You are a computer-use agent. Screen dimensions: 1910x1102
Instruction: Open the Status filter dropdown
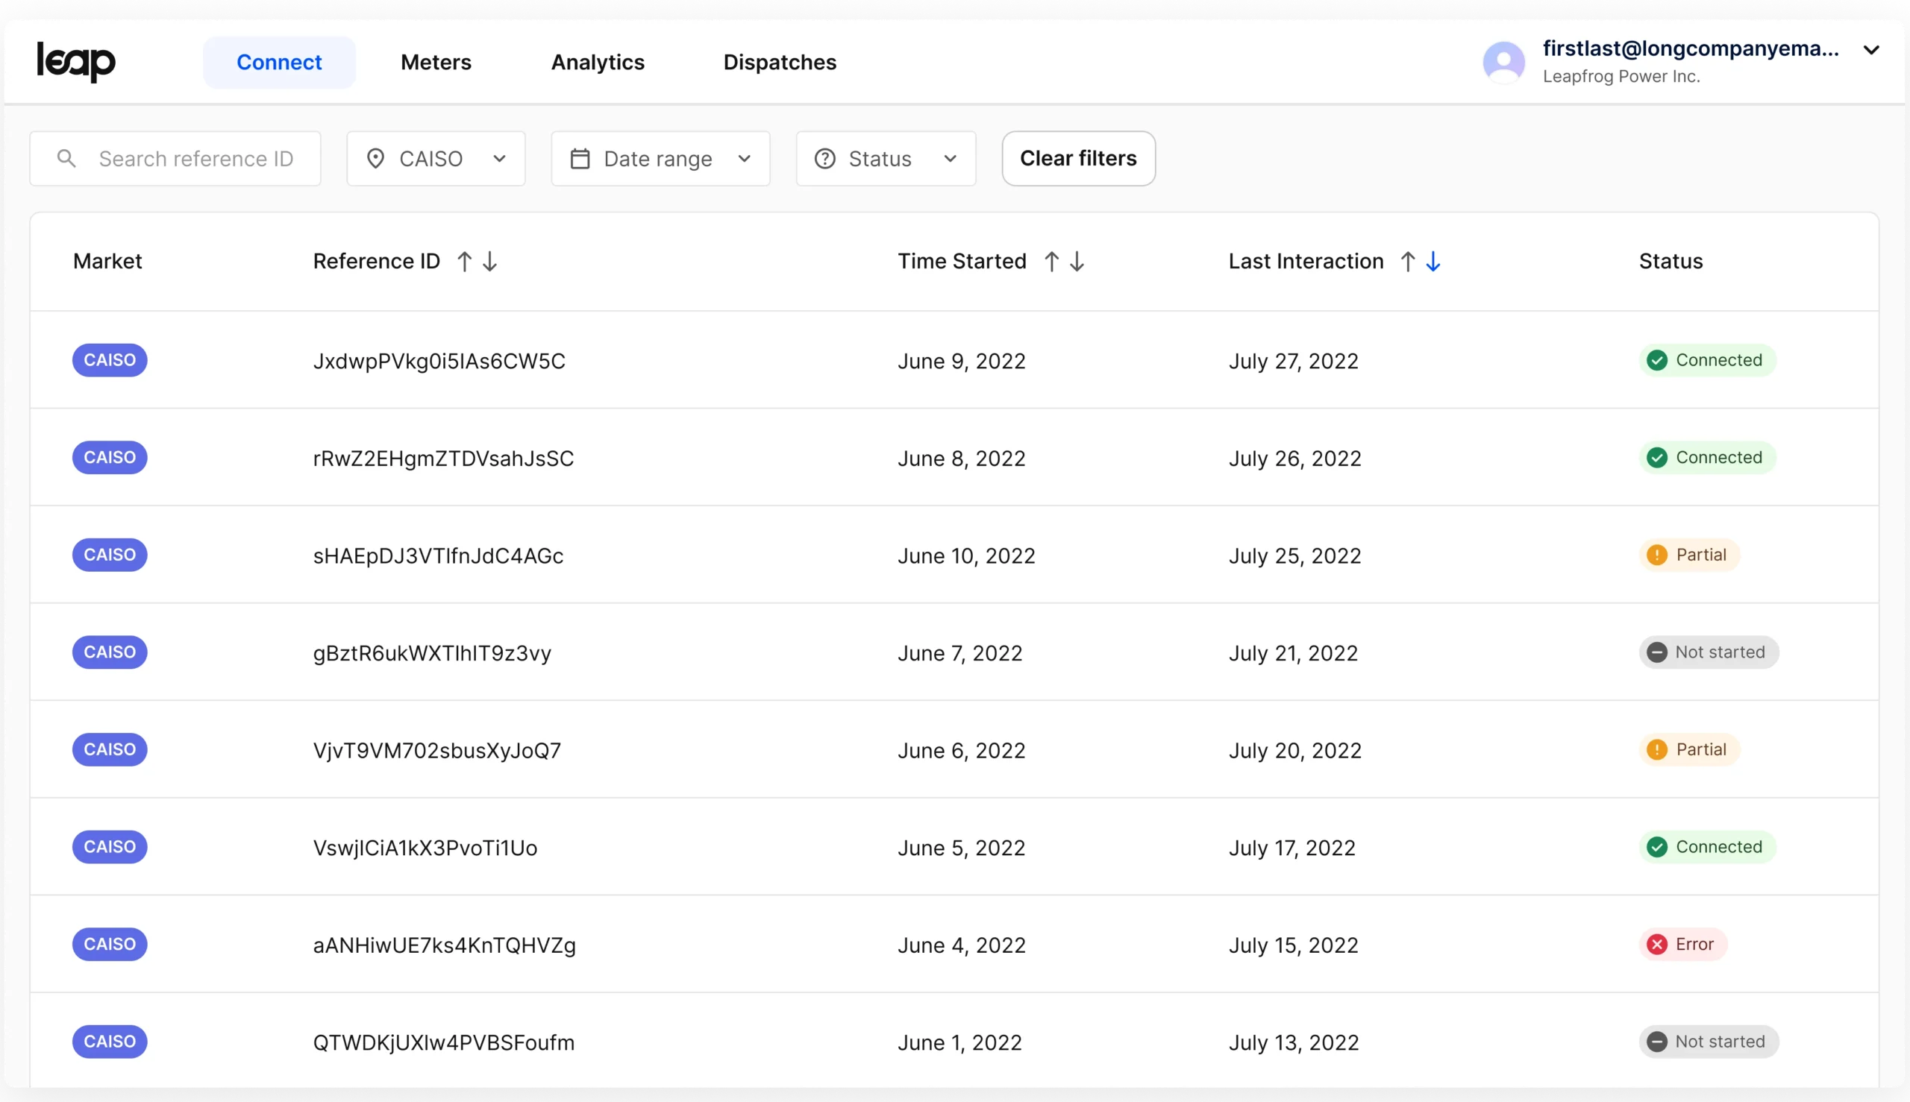(886, 158)
